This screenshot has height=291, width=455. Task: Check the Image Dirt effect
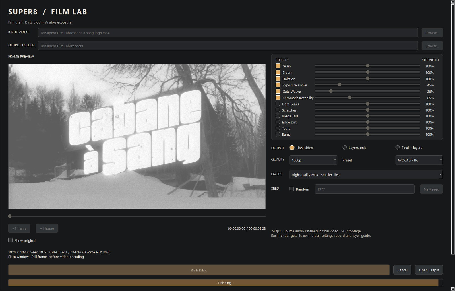pyautogui.click(x=278, y=116)
